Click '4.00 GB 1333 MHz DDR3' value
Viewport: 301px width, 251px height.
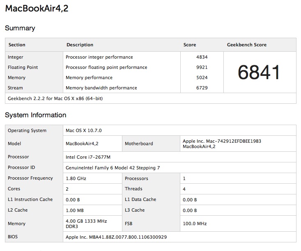86,224
